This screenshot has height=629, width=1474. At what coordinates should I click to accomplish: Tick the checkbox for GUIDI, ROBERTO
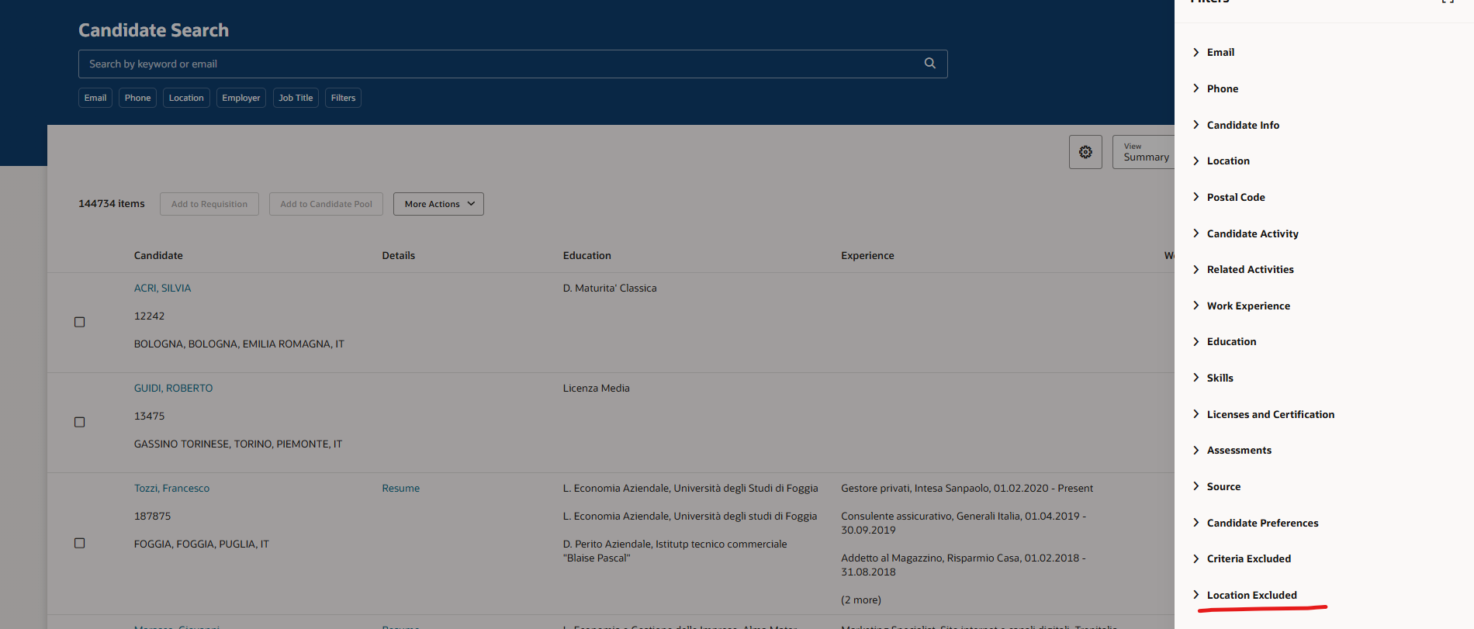tap(79, 422)
